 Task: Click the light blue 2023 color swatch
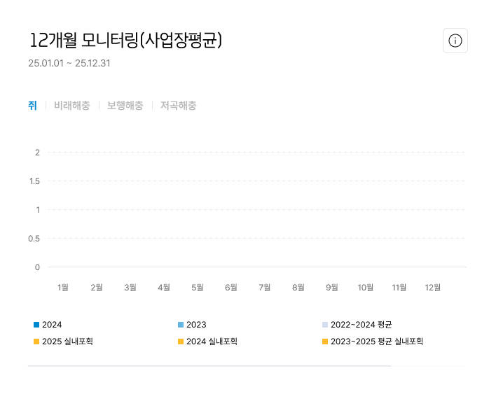pyautogui.click(x=181, y=325)
